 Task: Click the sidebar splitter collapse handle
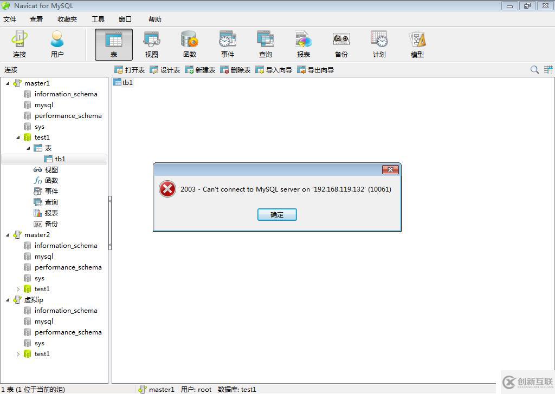(x=109, y=222)
